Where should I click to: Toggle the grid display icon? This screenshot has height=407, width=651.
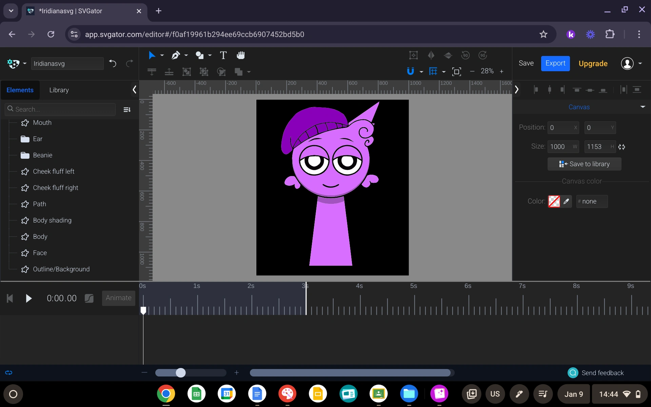click(x=433, y=71)
